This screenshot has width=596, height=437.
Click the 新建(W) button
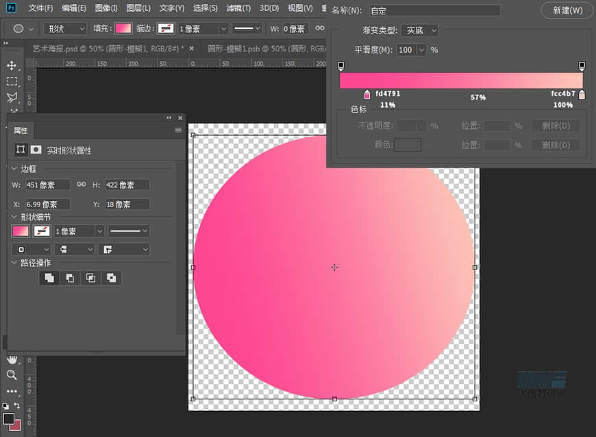[567, 10]
